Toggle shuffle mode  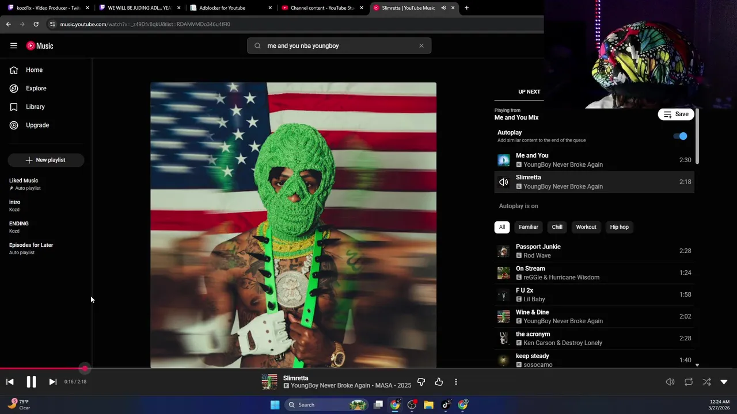pyautogui.click(x=706, y=382)
